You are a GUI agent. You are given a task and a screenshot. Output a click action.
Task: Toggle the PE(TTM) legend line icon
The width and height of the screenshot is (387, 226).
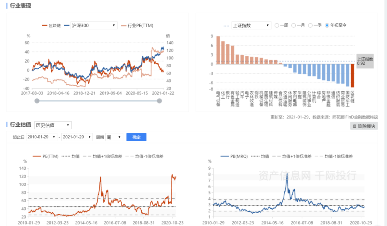(37, 156)
